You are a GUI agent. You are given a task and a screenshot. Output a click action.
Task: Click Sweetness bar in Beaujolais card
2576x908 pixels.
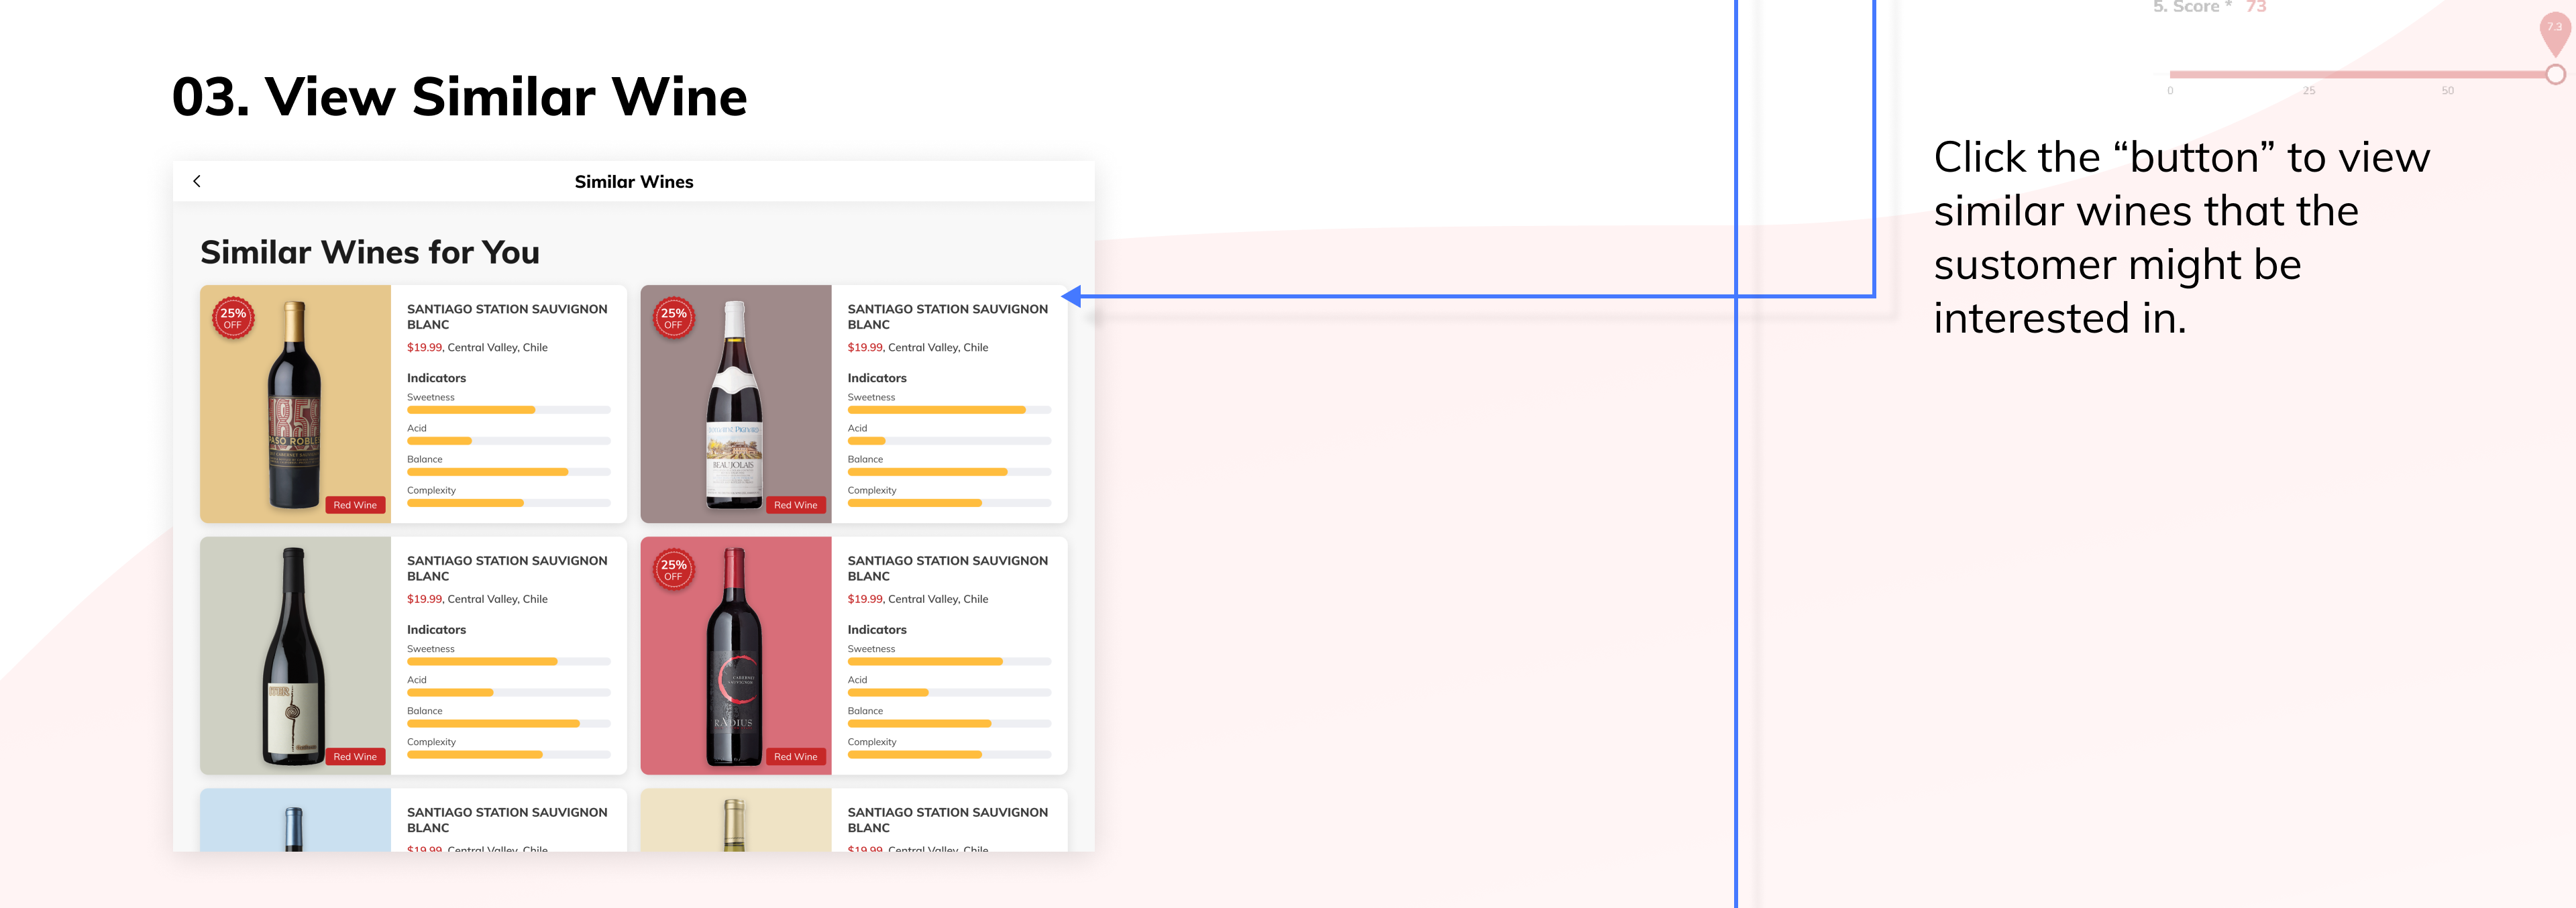pos(949,410)
